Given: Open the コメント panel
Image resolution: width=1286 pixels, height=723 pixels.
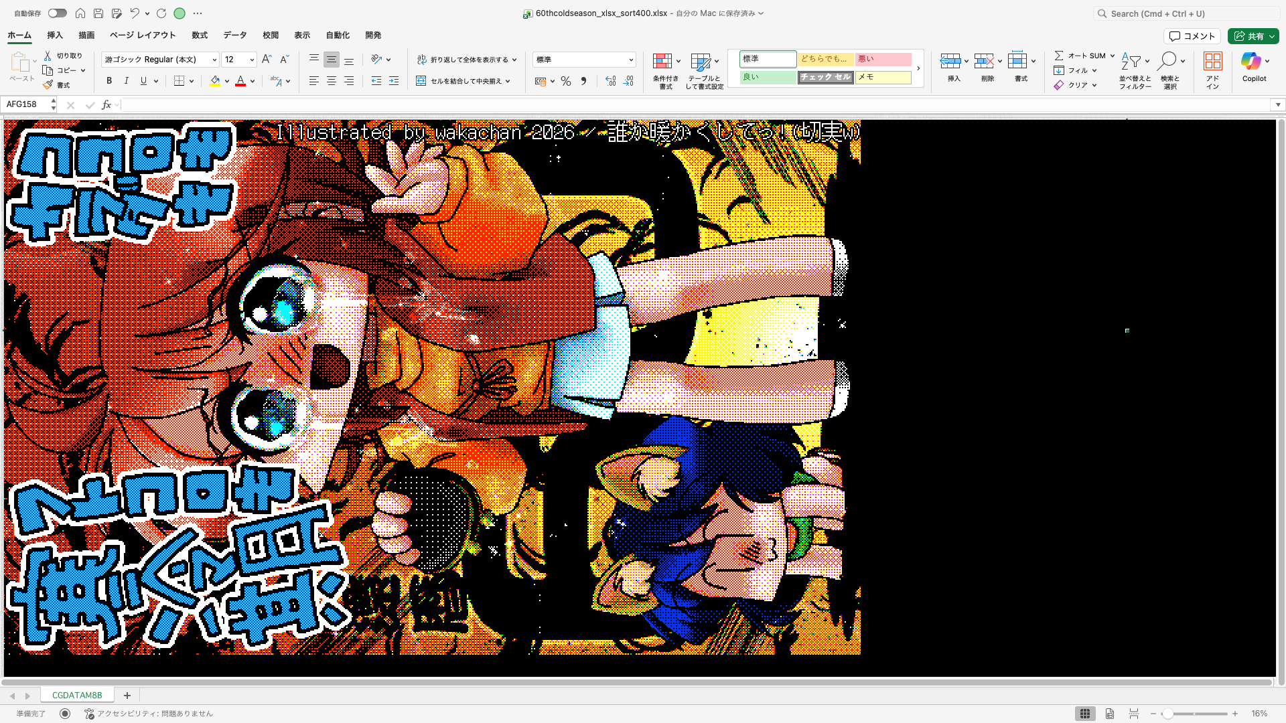Looking at the screenshot, I should tap(1192, 36).
